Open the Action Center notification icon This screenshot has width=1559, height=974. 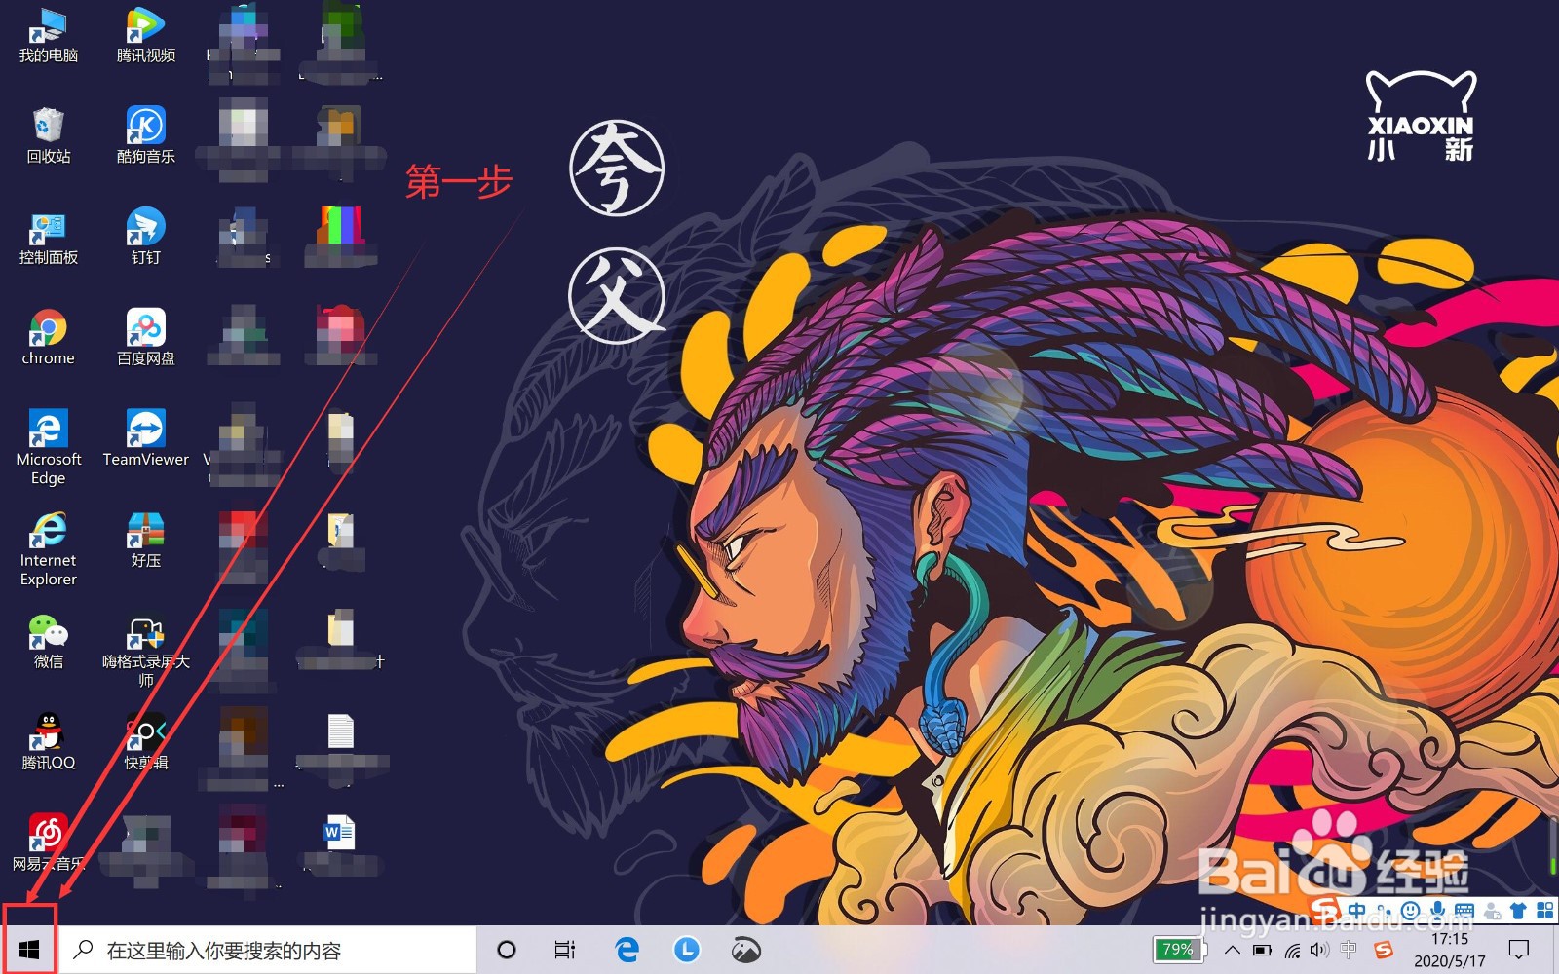(x=1518, y=950)
